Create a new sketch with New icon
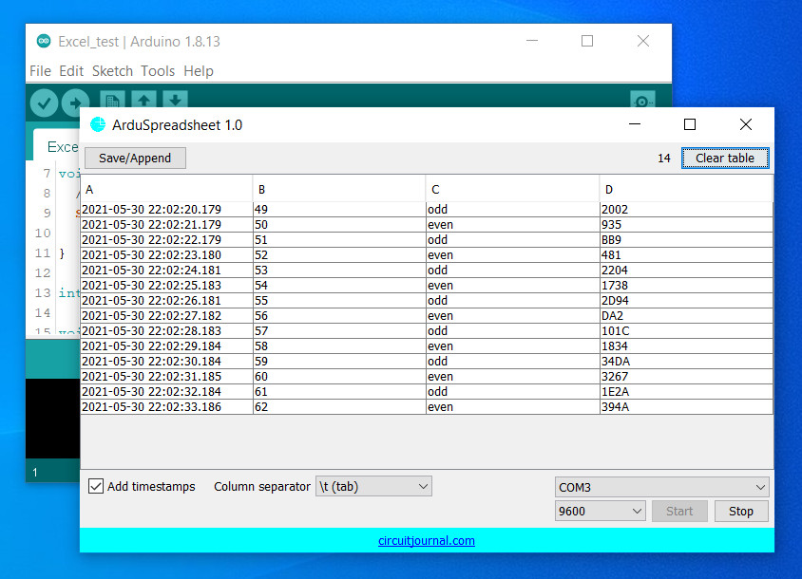The image size is (802, 579). [x=112, y=102]
